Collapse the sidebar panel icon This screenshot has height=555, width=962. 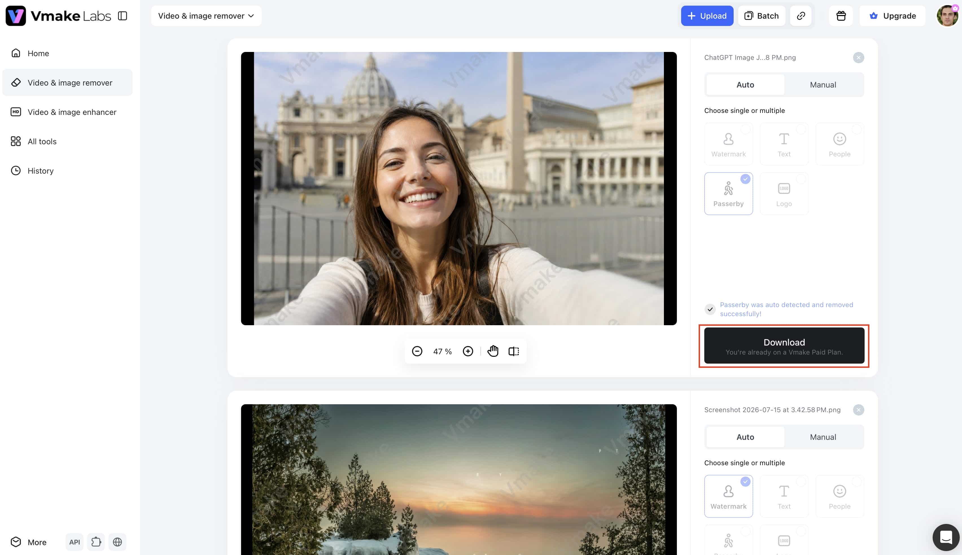pyautogui.click(x=122, y=16)
